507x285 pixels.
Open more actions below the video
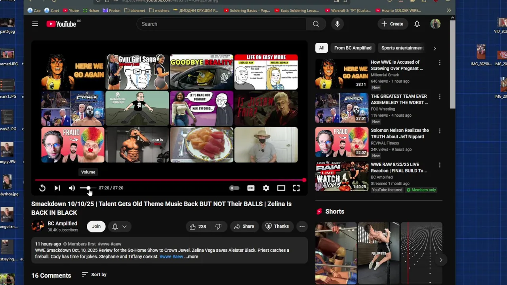(x=302, y=226)
